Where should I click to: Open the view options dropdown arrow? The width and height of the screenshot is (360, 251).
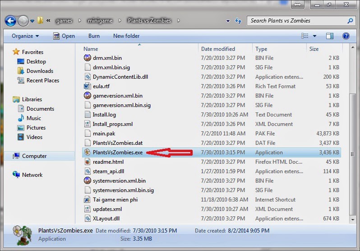tap(314, 36)
